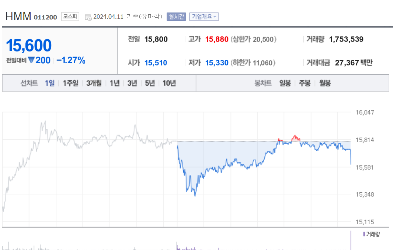Click the 저가 value 15,330

(217, 63)
